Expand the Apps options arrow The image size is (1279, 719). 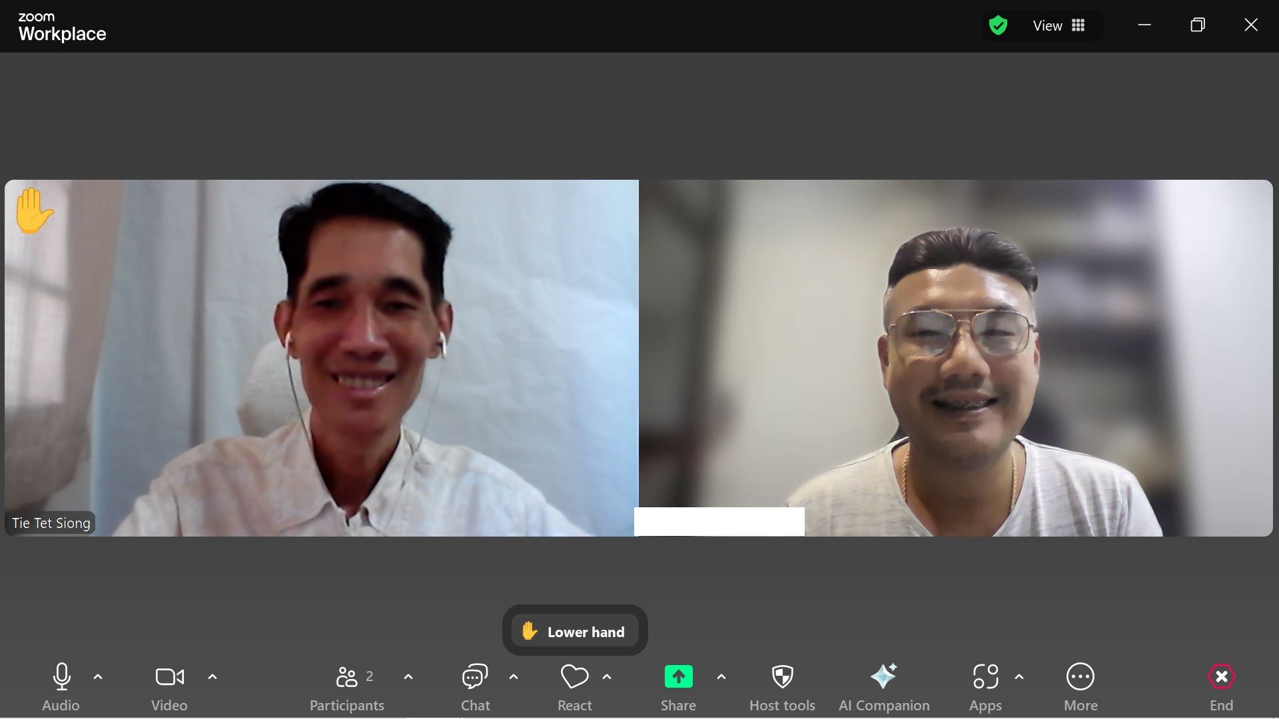1019,677
